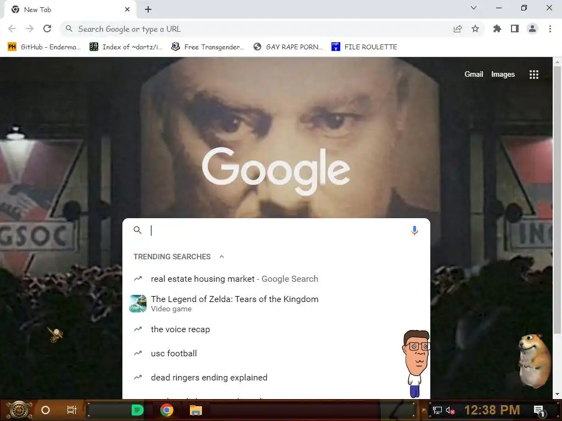Open the Index of ~dartz bookmark

[126, 47]
